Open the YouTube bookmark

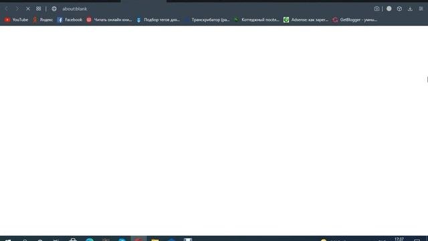point(16,19)
